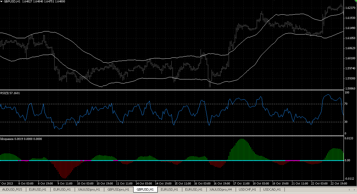Click the 22 Oct 19:00 time label
The width and height of the screenshot is (357, 194).
[339, 184]
